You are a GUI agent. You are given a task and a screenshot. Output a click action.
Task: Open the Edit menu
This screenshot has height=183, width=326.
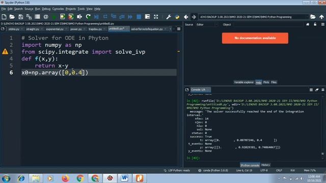[x=10, y=9]
